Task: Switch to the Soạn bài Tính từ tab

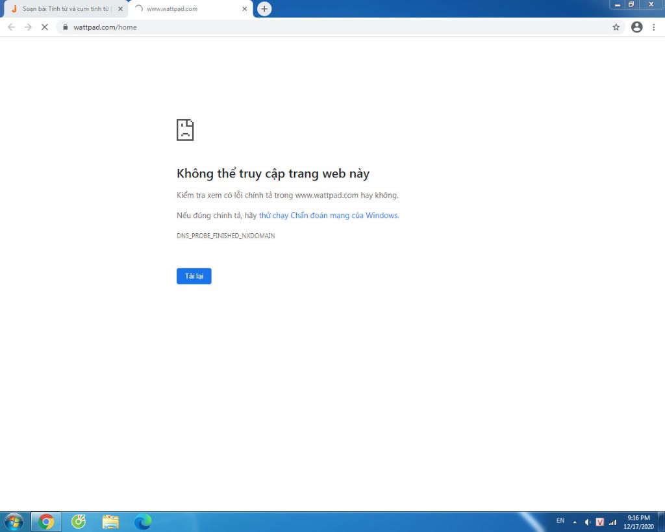Action: 66,9
